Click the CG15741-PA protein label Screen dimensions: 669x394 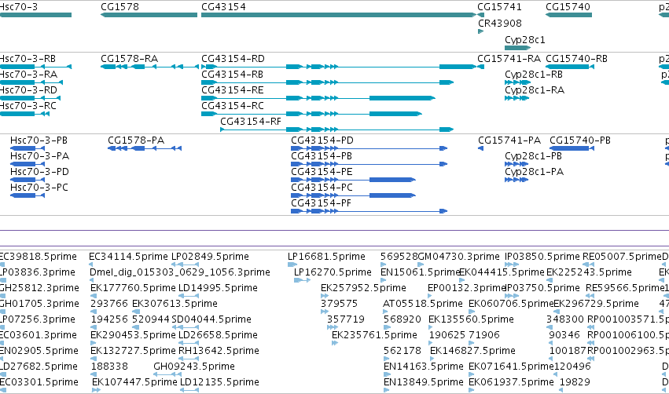(509, 140)
